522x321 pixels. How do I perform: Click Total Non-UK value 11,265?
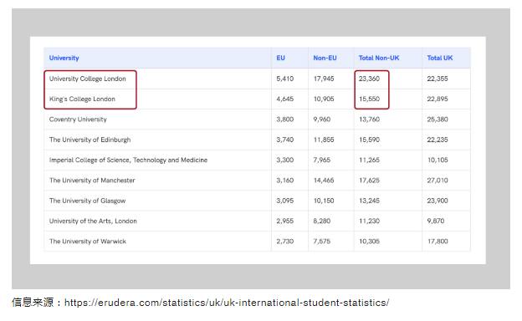click(x=369, y=160)
